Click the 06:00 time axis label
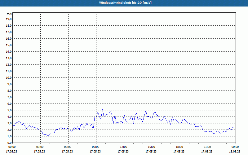Screen dimensions: 248x155 point(68,147)
